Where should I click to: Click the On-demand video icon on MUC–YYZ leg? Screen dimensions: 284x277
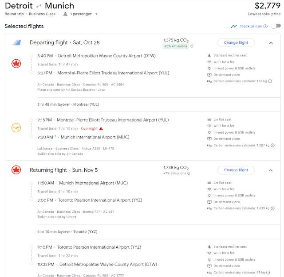tap(209, 202)
